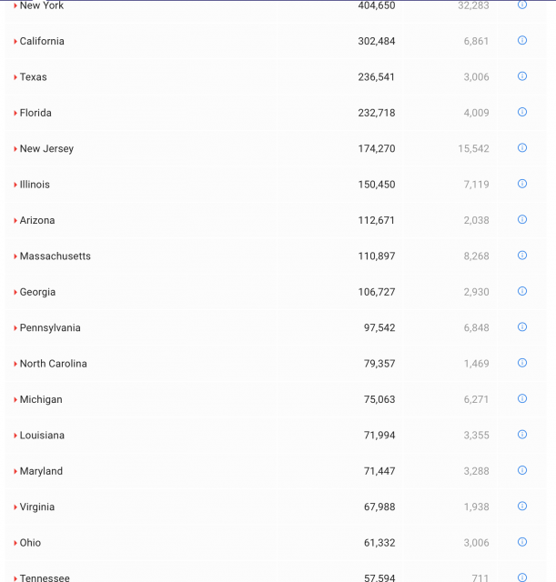Show info for the New Jersey row
The image size is (556, 582).
tap(522, 148)
